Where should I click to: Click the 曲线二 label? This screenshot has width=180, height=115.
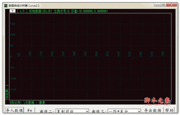coord(47,111)
